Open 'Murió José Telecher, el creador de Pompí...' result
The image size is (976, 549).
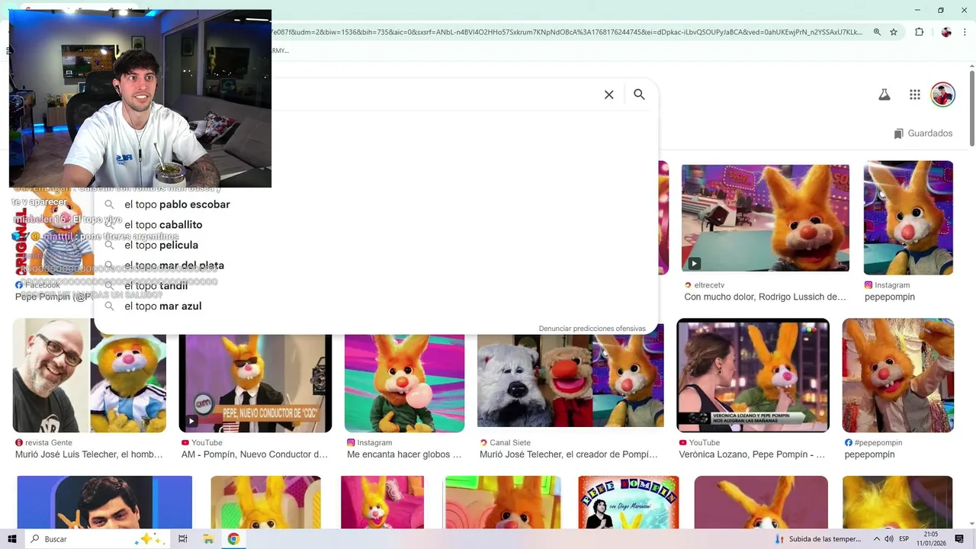569,454
